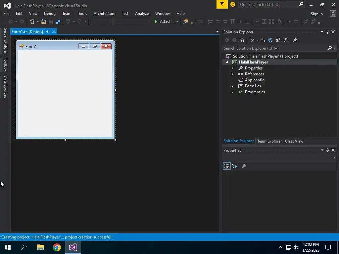Click the Find in Files toolbar icon
Viewport: 339px width, 254px height.
185,21
